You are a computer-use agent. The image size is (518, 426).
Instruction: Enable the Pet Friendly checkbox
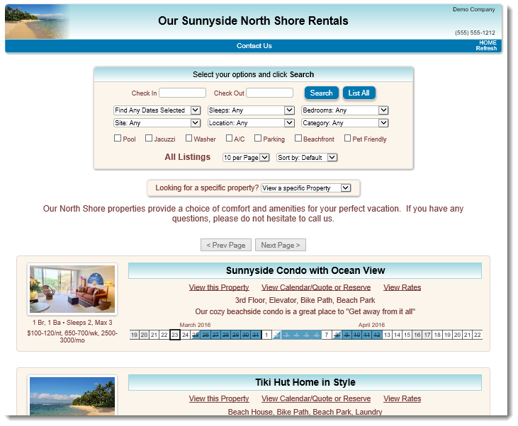[347, 138]
